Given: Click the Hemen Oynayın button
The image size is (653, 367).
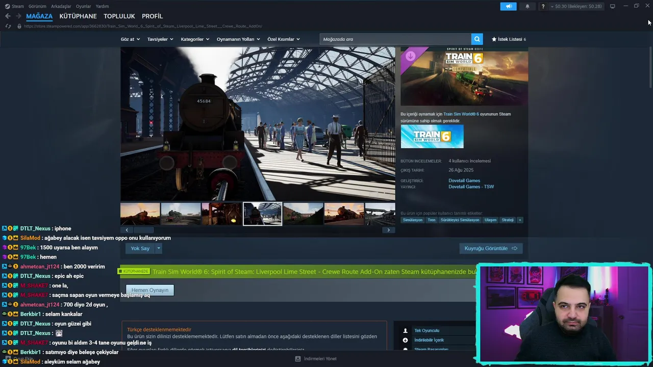Looking at the screenshot, I should click(x=150, y=290).
